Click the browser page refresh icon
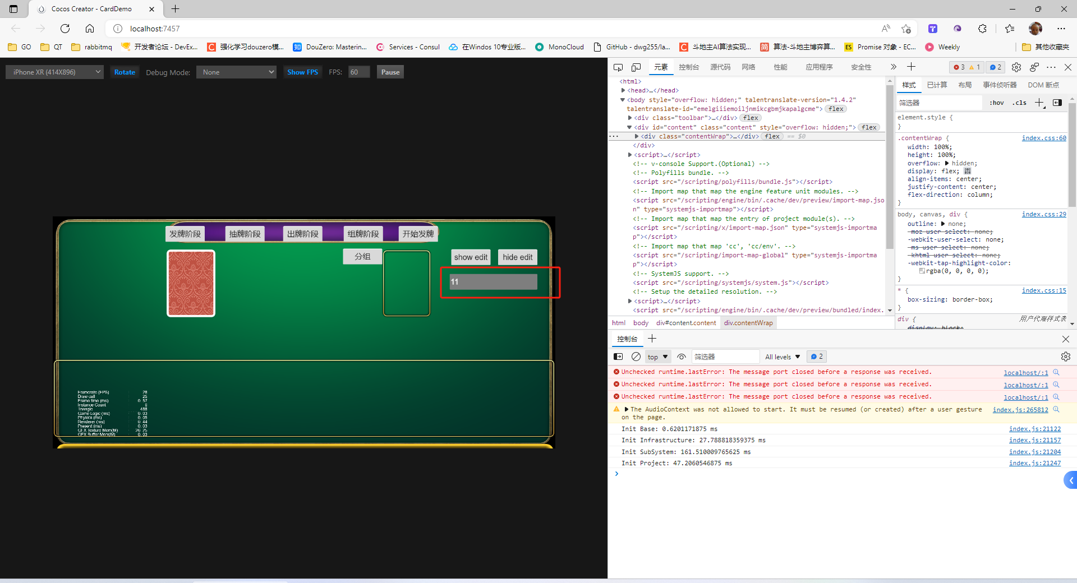Screen dimensions: 1077x583 click(65, 29)
